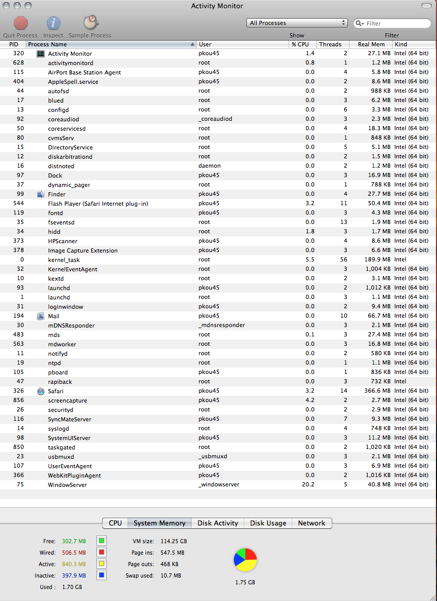Image resolution: width=437 pixels, height=601 pixels.
Task: Select the loginwindow process row
Action: [x=218, y=307]
